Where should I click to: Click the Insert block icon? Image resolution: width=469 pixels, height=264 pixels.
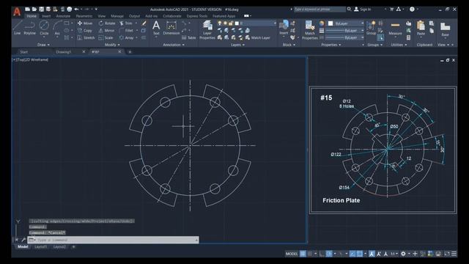tap(284, 28)
